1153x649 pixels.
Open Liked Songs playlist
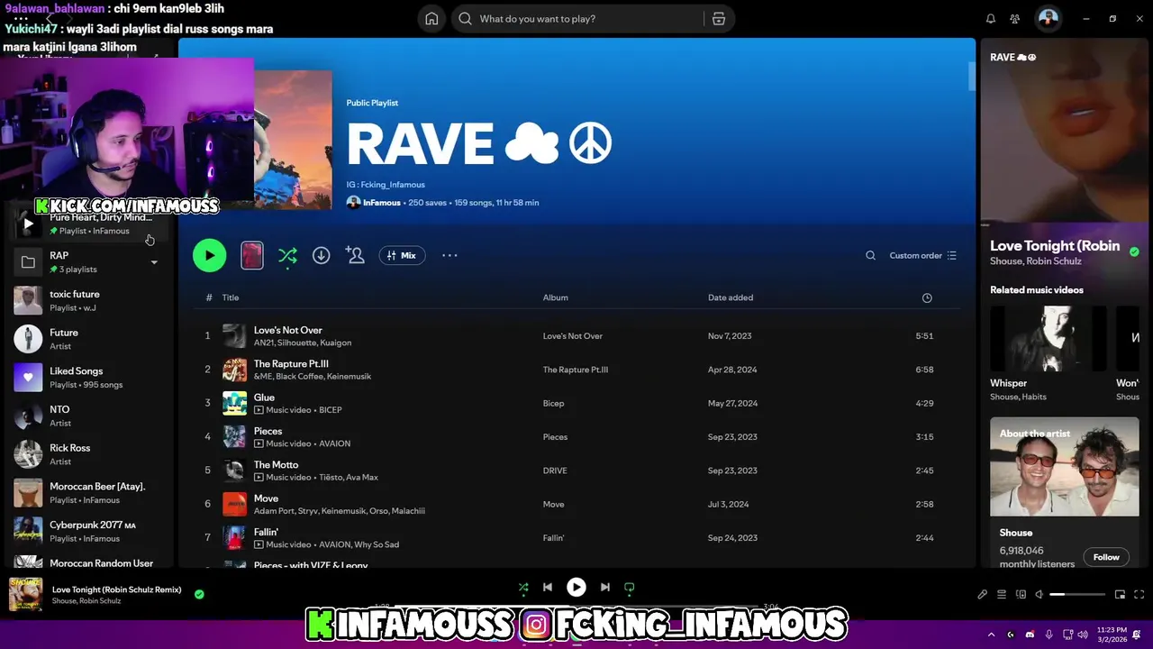[87, 377]
